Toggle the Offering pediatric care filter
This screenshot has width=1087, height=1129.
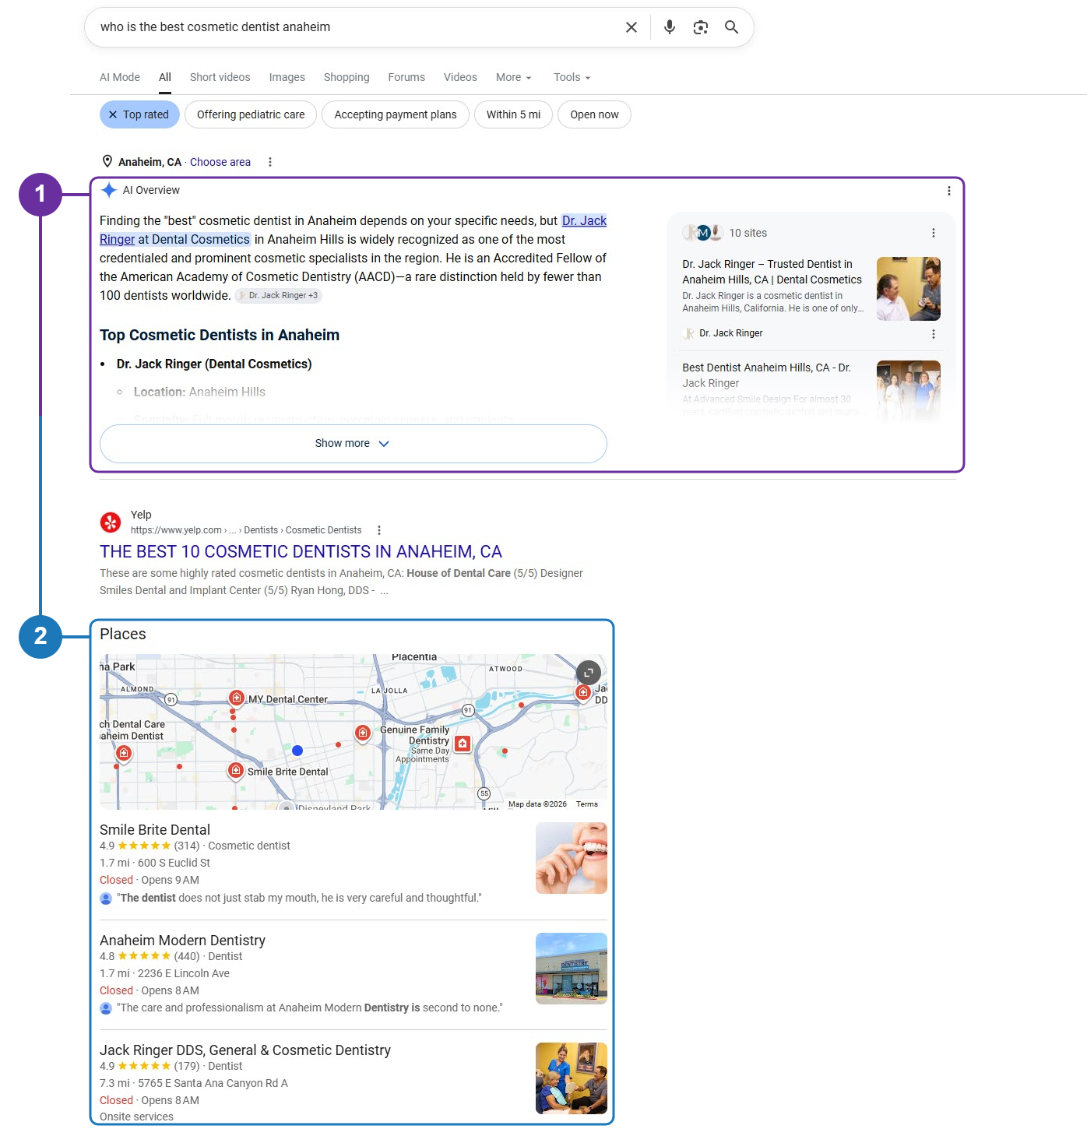click(x=251, y=114)
